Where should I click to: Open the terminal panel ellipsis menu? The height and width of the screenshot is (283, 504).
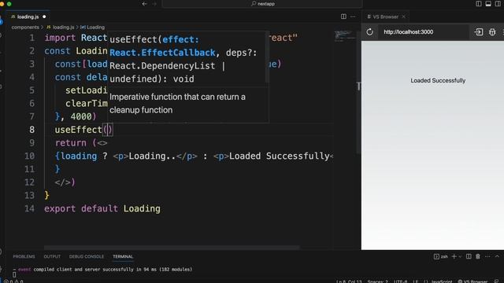coord(487,256)
